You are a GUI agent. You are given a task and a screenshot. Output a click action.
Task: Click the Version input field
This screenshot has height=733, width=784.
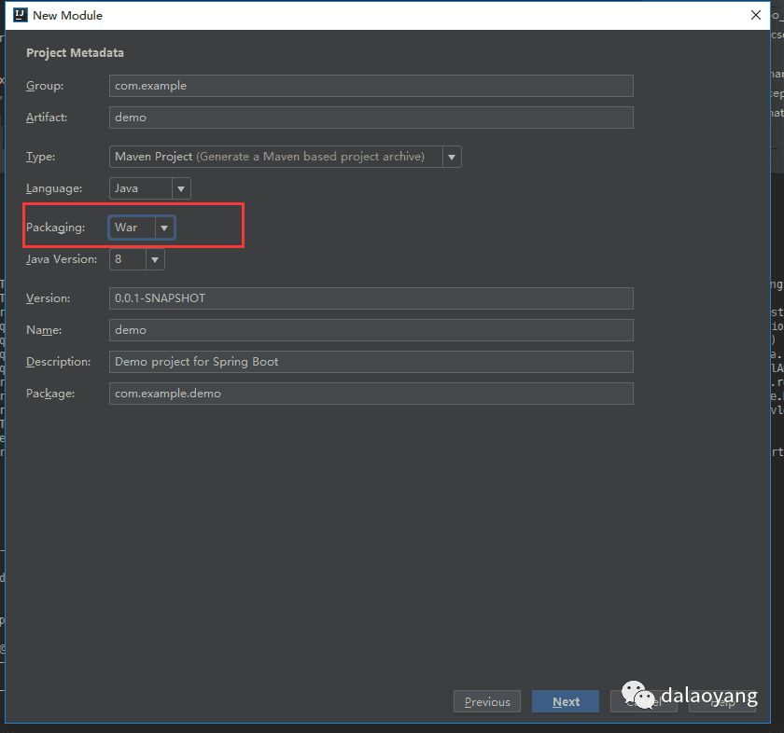click(x=371, y=298)
